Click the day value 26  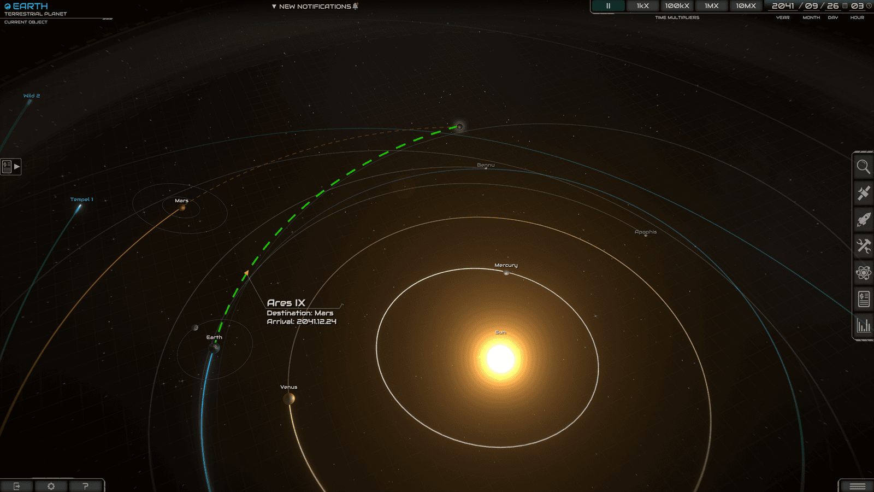[x=832, y=6]
